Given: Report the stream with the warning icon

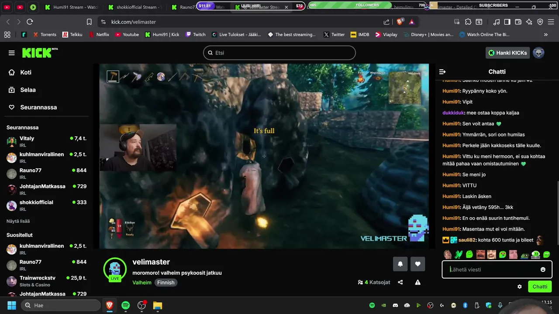Looking at the screenshot, I should (x=418, y=282).
